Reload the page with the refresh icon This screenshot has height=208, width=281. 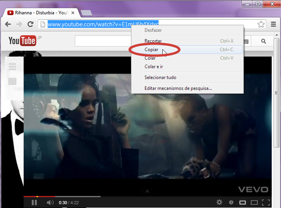[31, 24]
